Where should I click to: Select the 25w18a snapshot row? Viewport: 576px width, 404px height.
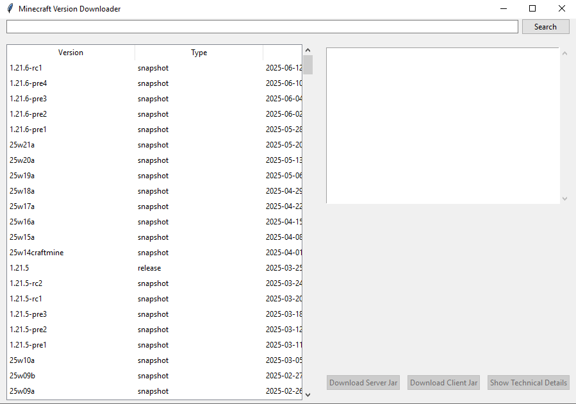(x=154, y=191)
